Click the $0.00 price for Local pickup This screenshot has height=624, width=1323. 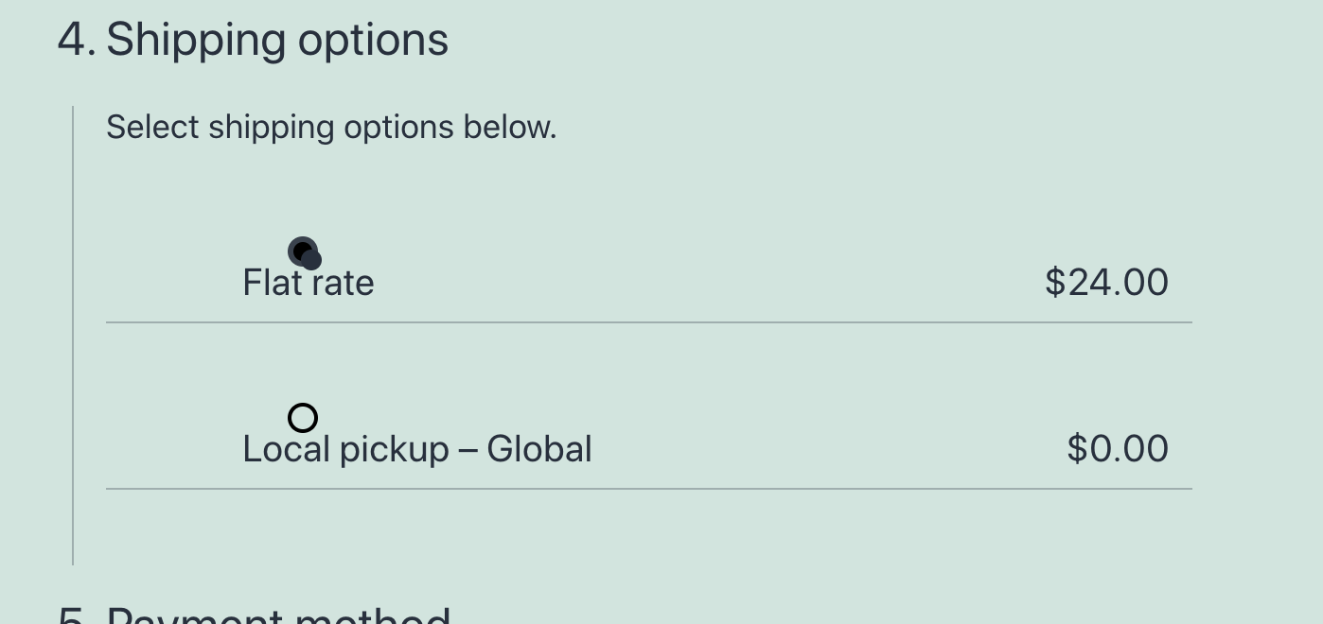coord(1119,448)
